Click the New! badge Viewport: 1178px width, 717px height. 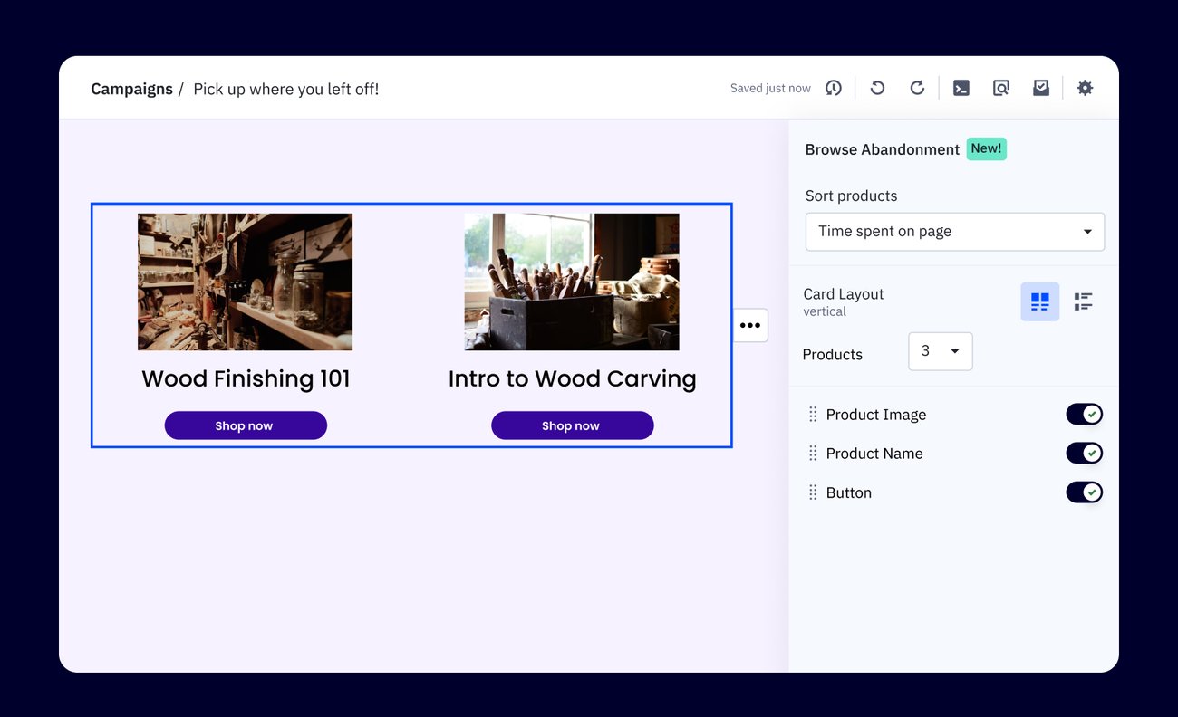pos(986,148)
